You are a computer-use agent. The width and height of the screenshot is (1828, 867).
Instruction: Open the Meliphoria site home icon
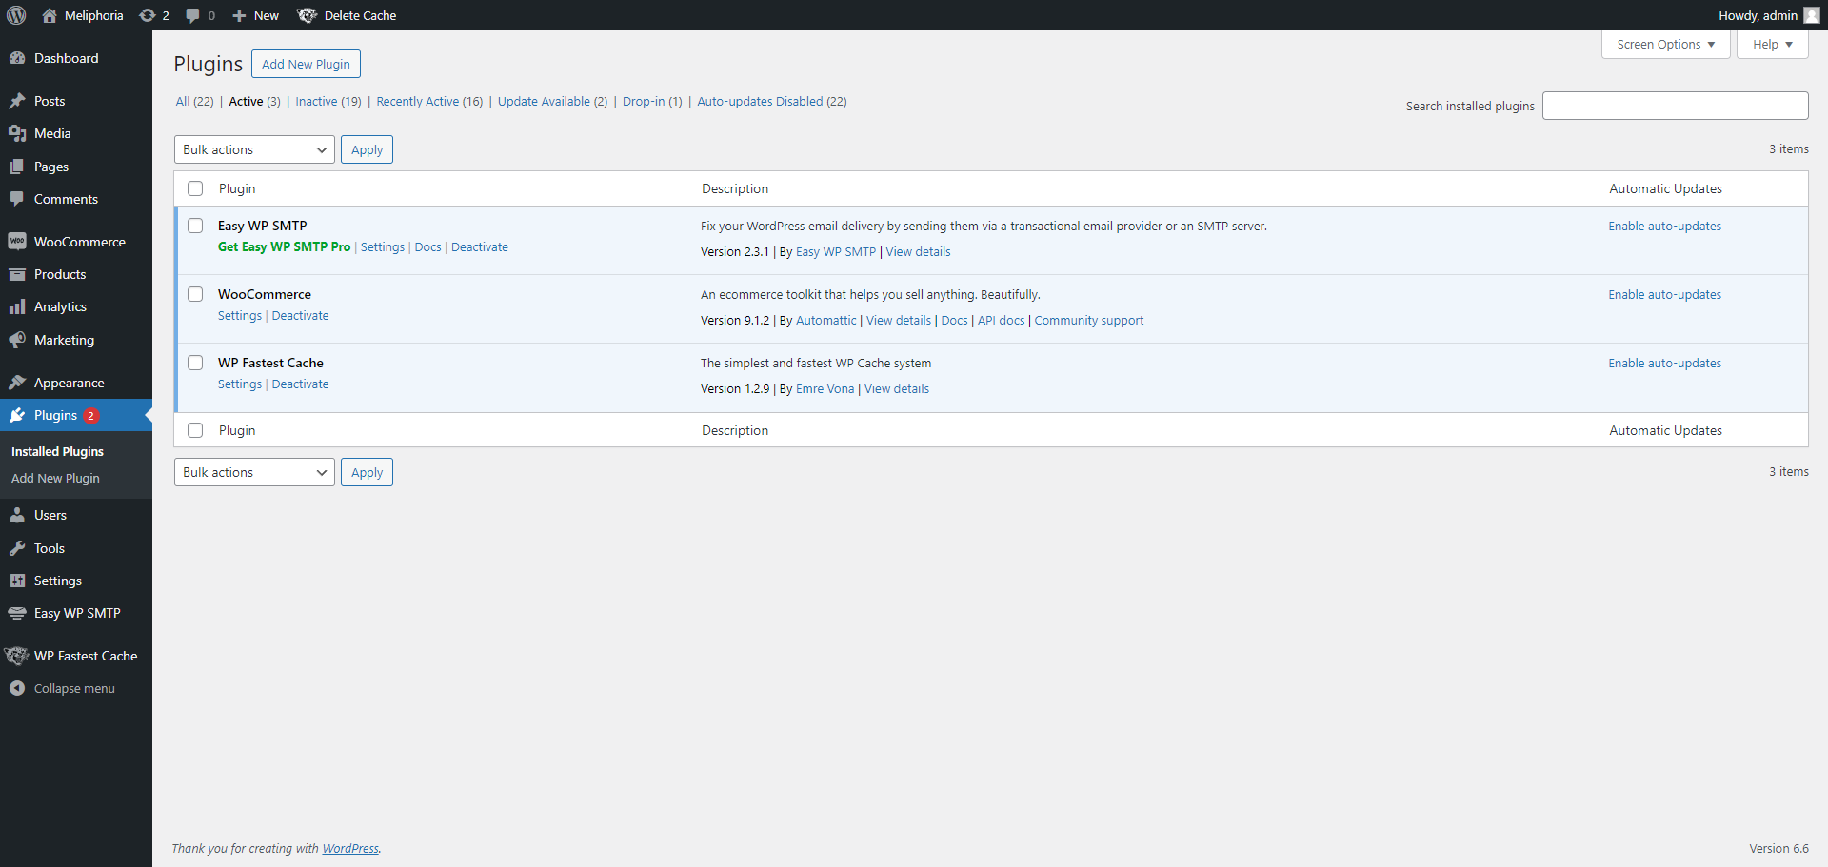50,15
